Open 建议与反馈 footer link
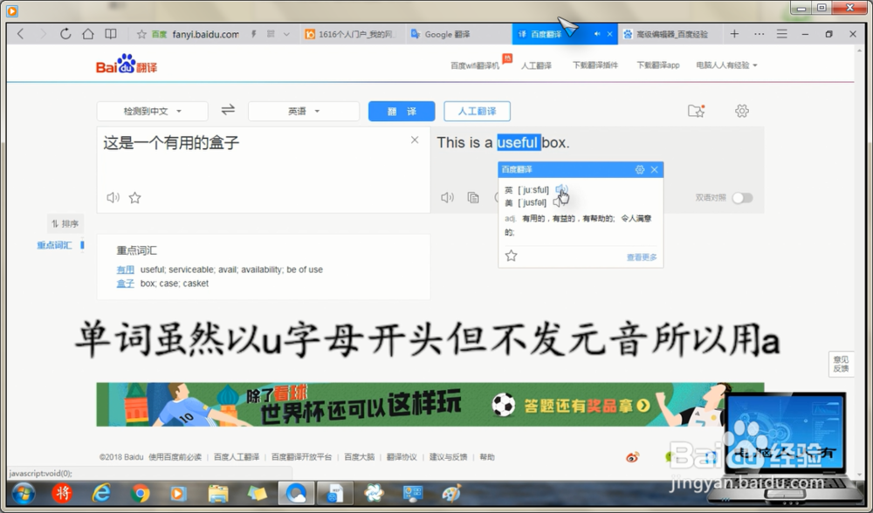Image resolution: width=873 pixels, height=513 pixels. 448,457
